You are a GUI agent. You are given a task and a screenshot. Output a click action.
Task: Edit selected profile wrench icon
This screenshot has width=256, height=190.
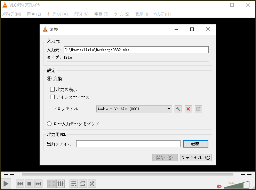(178, 109)
